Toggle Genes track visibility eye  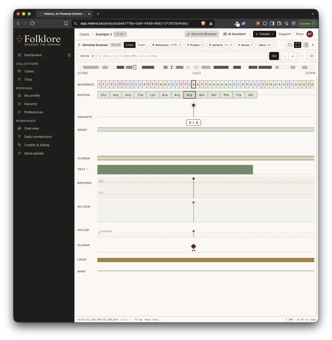pos(252,45)
